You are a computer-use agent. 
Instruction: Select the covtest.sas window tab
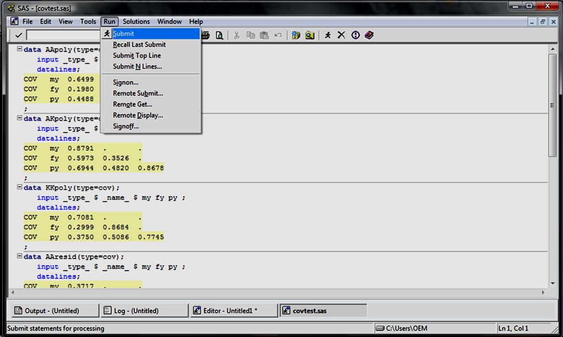323,311
